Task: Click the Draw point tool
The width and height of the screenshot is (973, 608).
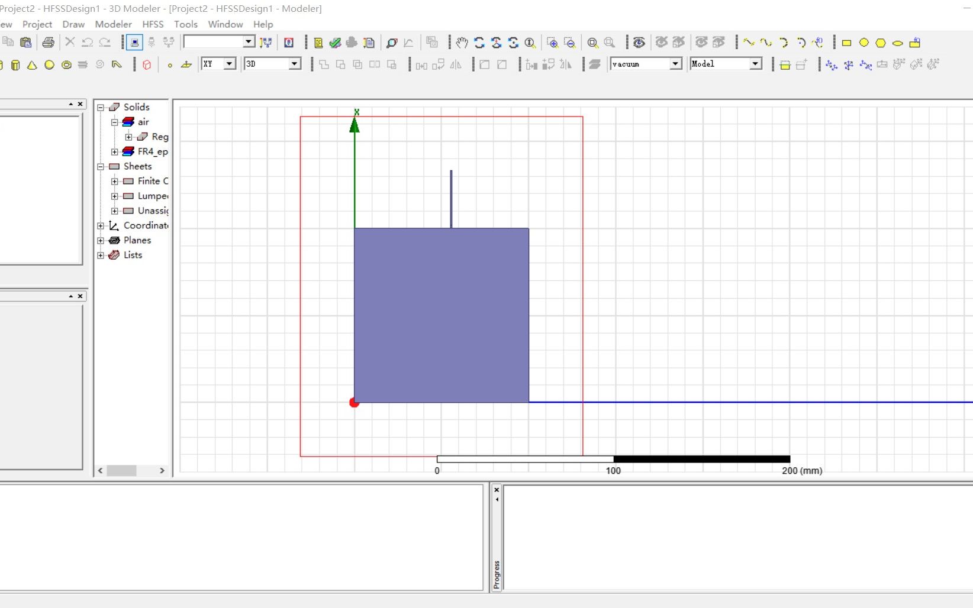Action: point(170,65)
